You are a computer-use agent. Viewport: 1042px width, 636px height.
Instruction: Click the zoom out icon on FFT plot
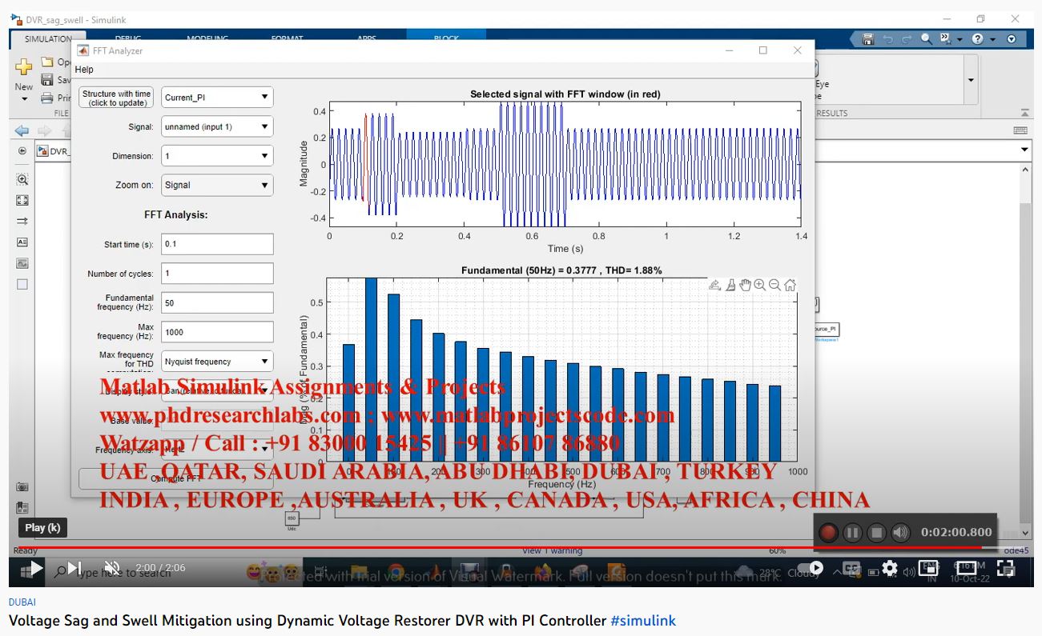[774, 285]
